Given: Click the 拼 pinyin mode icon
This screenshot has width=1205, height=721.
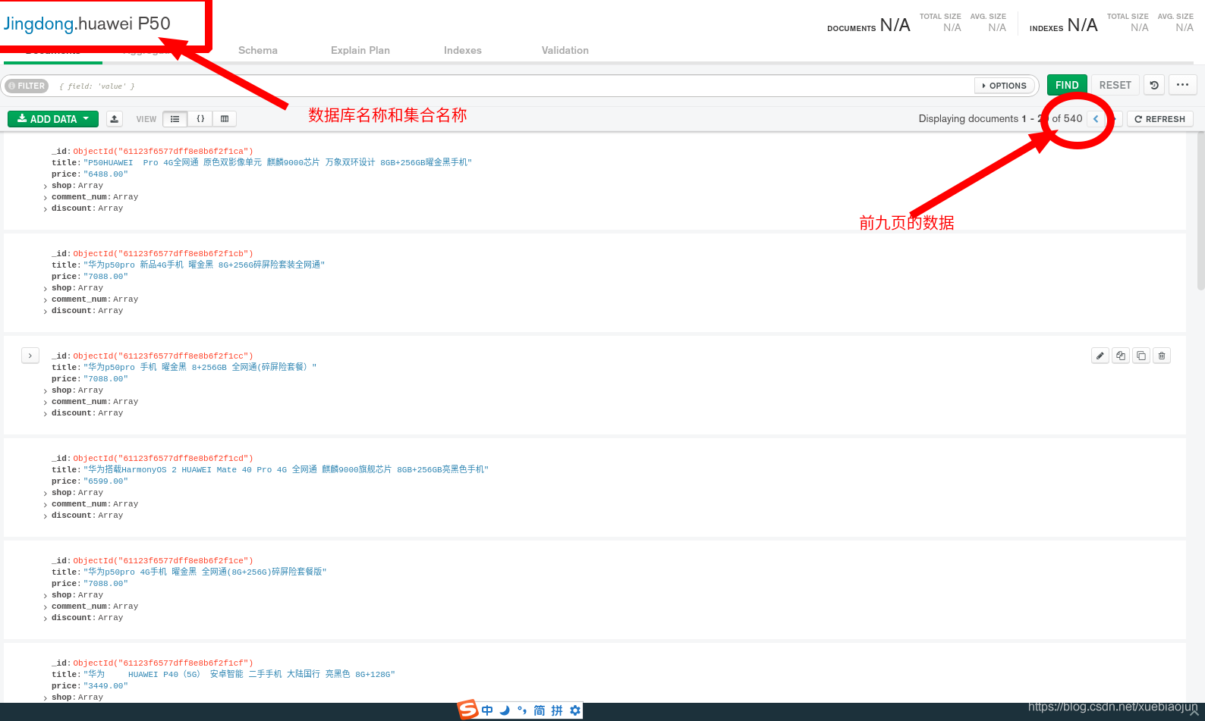Looking at the screenshot, I should 557,710.
